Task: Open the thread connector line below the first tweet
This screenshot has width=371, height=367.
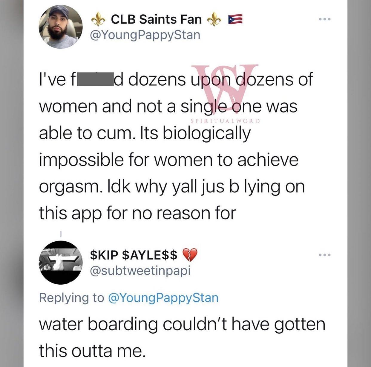Action: (61, 234)
